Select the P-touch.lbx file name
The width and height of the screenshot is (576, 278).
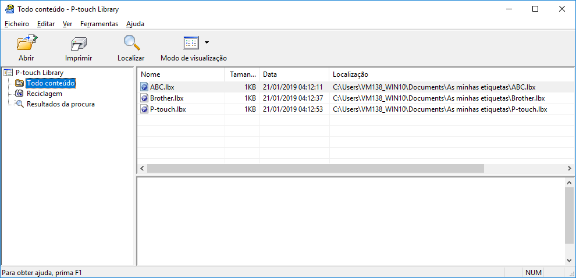pos(168,109)
